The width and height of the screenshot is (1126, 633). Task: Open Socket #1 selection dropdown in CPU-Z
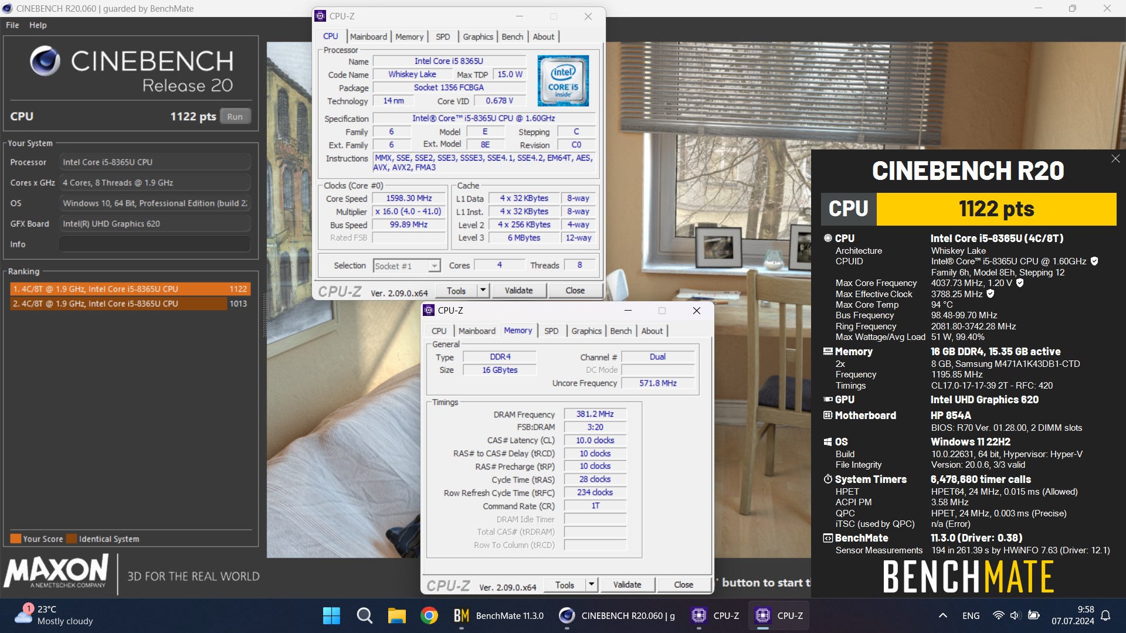point(406,266)
